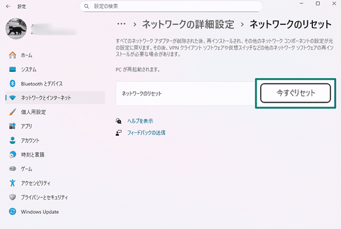This screenshot has width=341, height=229.
Task: Click the フィードバックの送信 feedback icon
Action: click(x=119, y=133)
